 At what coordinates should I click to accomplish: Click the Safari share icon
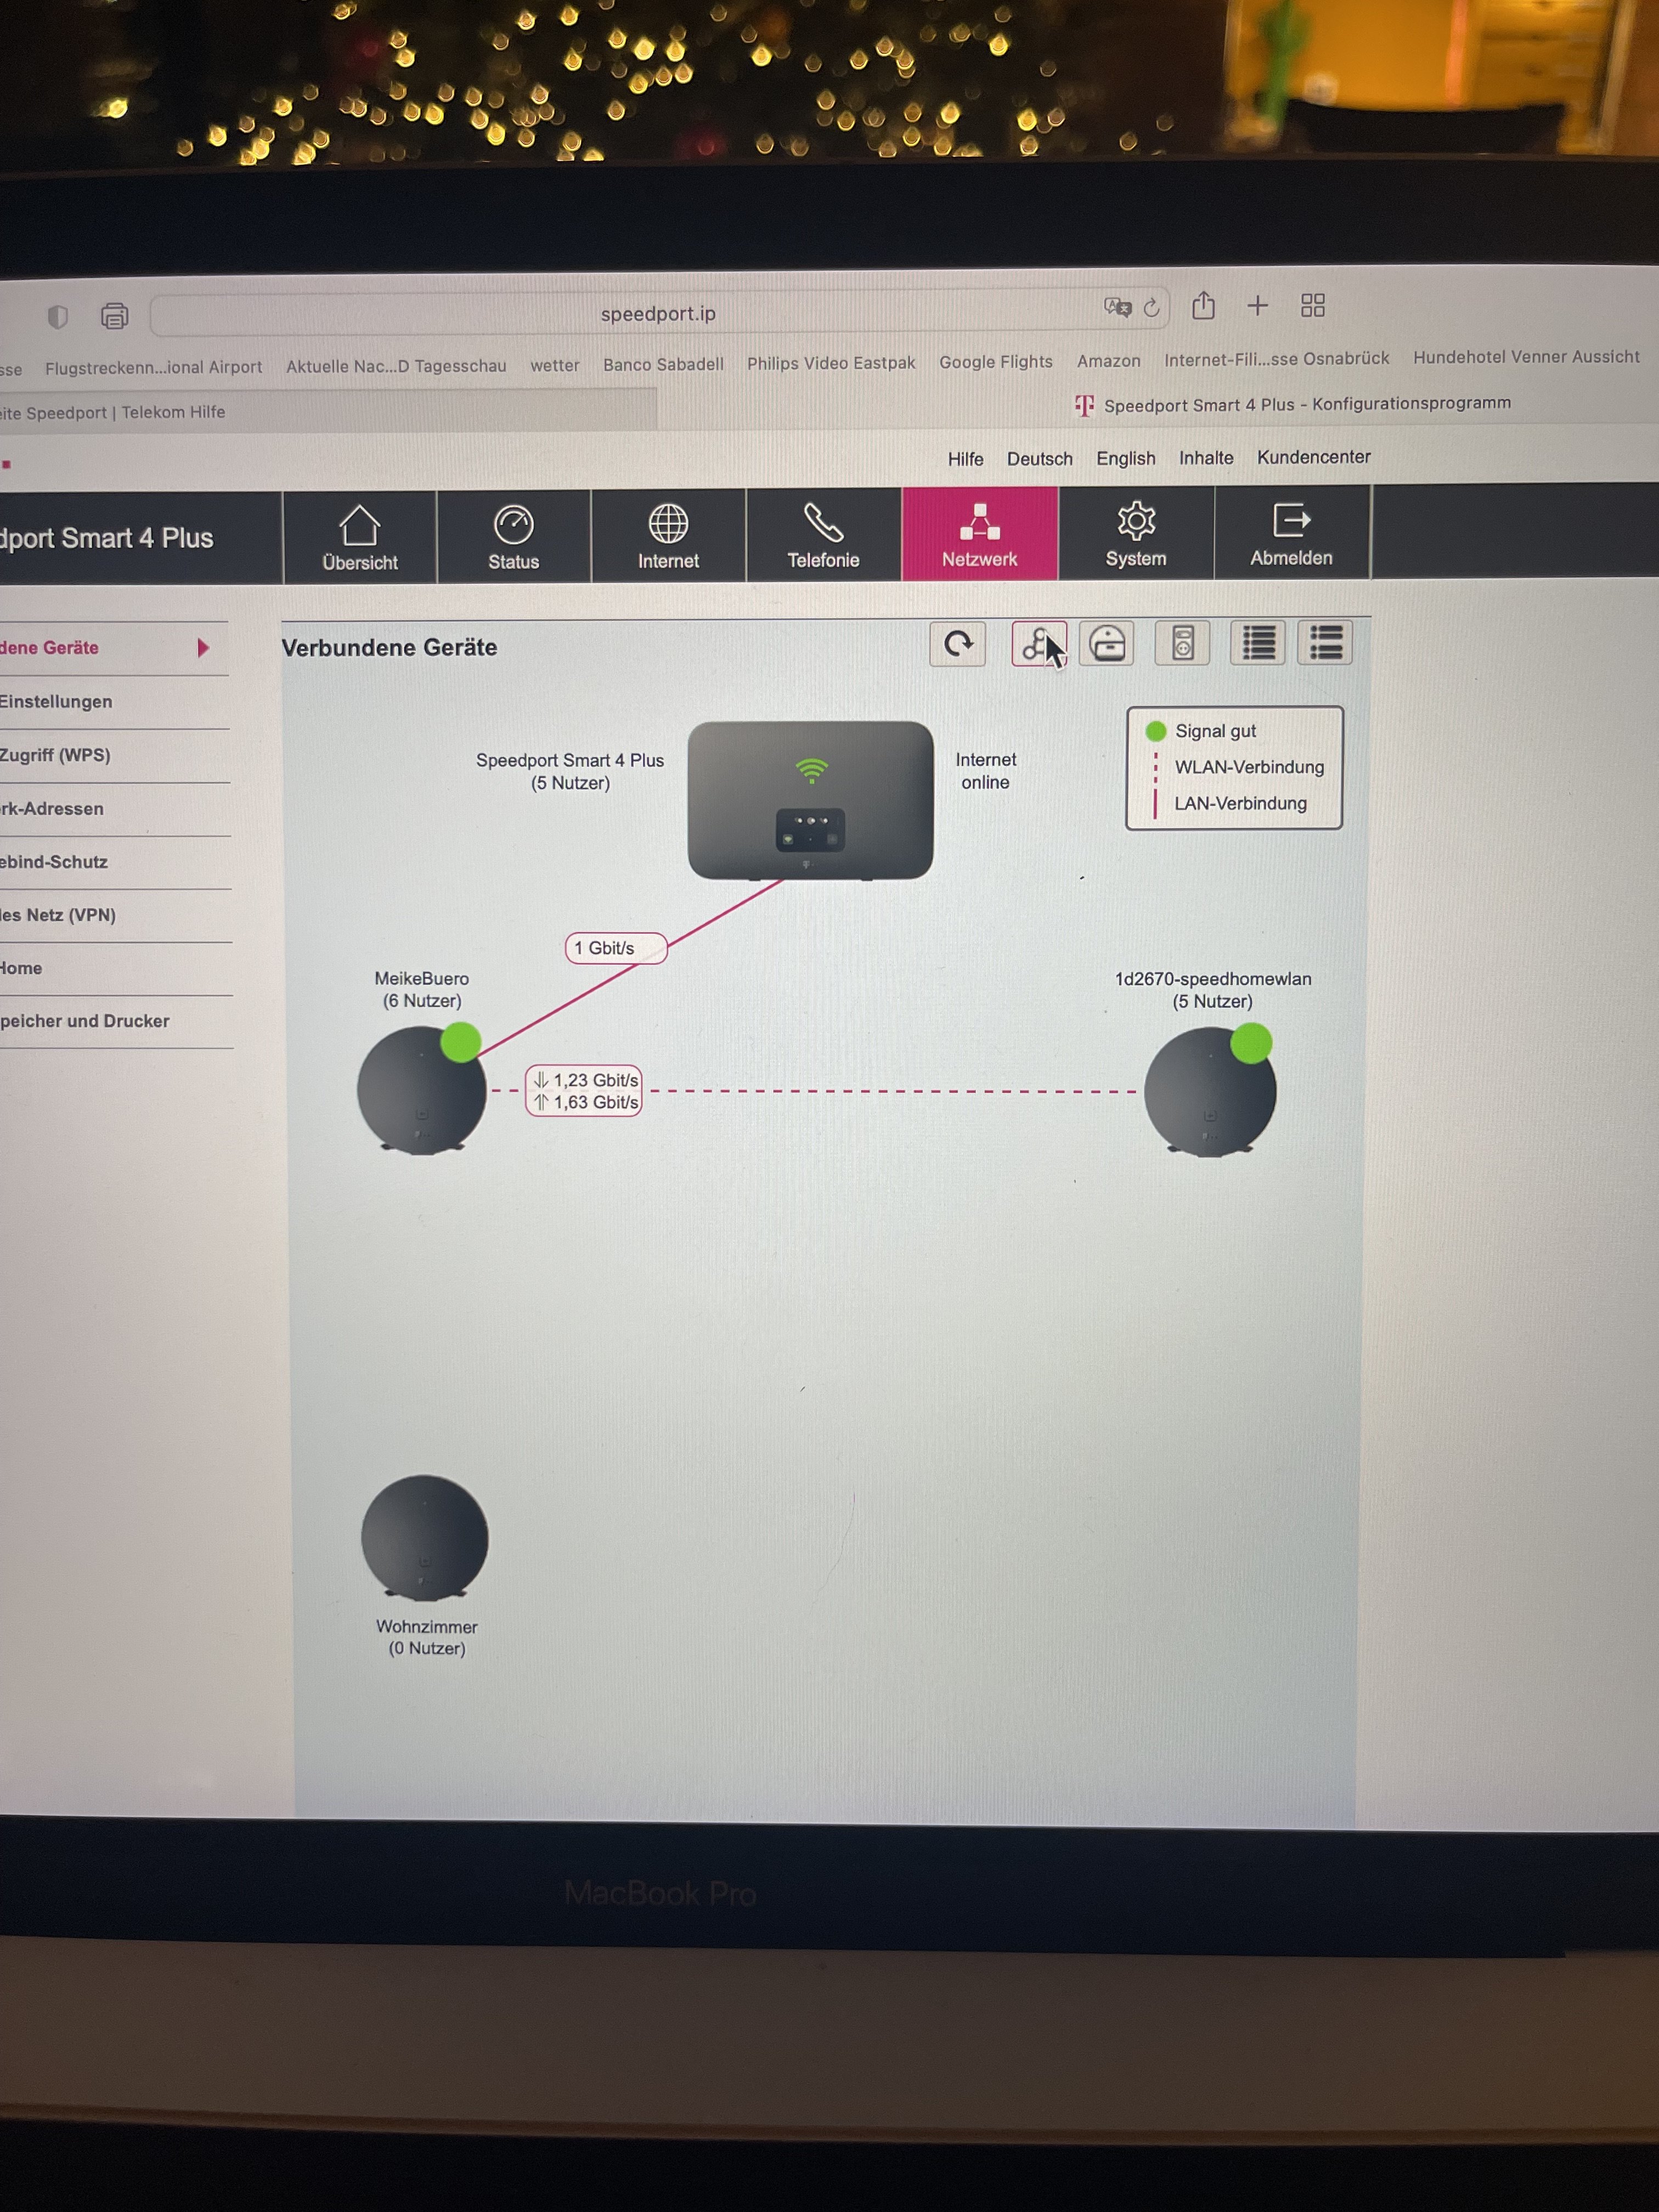point(1203,306)
